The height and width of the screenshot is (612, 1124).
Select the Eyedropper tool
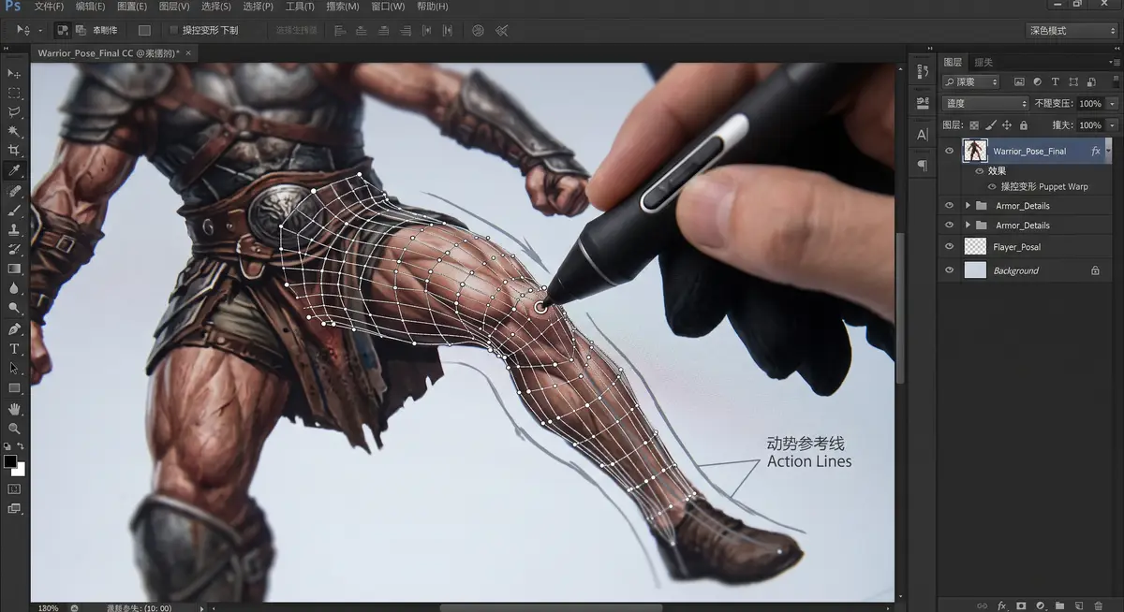pos(14,170)
